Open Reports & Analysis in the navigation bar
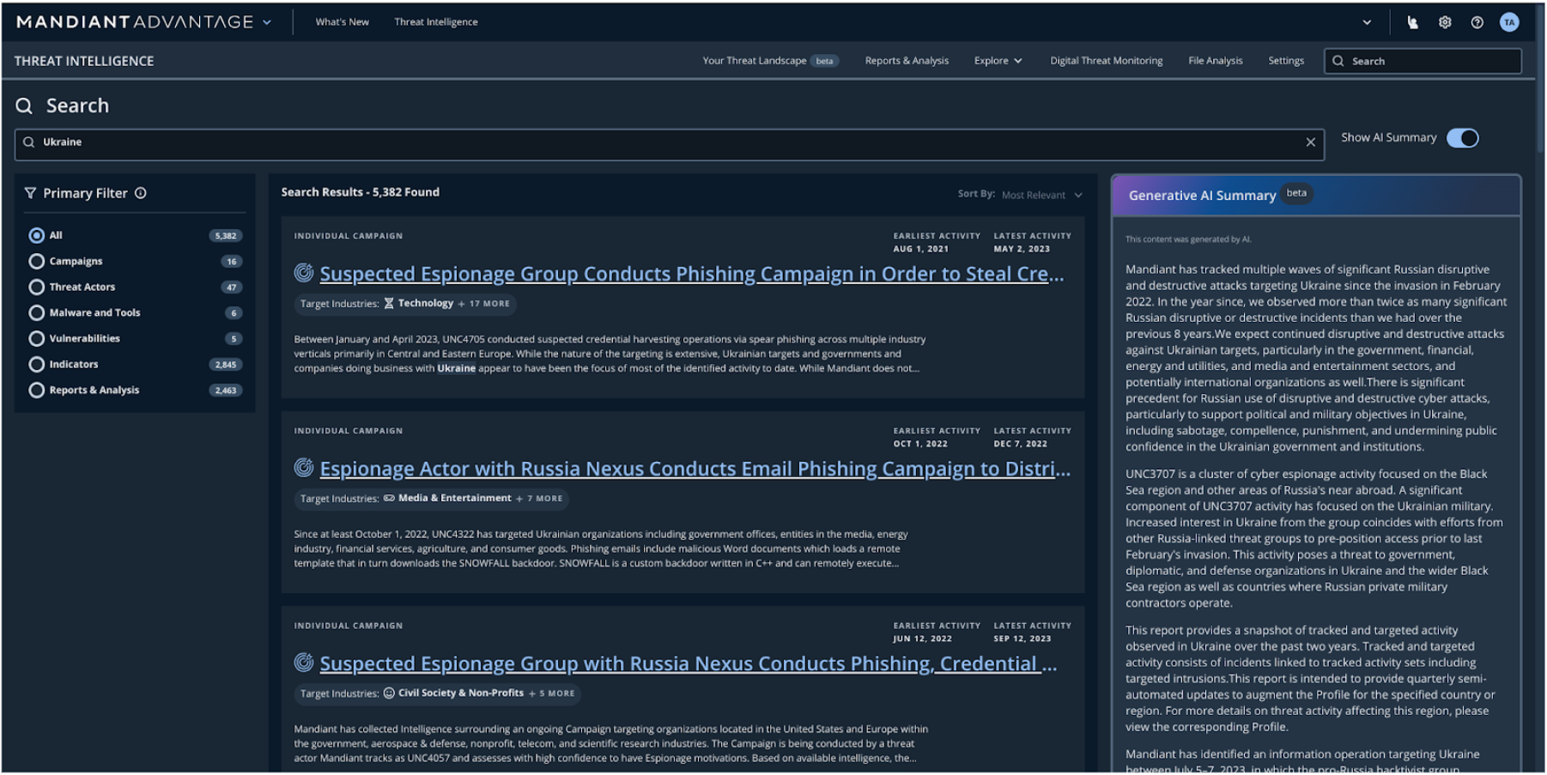The height and width of the screenshot is (775, 1547). click(x=907, y=61)
